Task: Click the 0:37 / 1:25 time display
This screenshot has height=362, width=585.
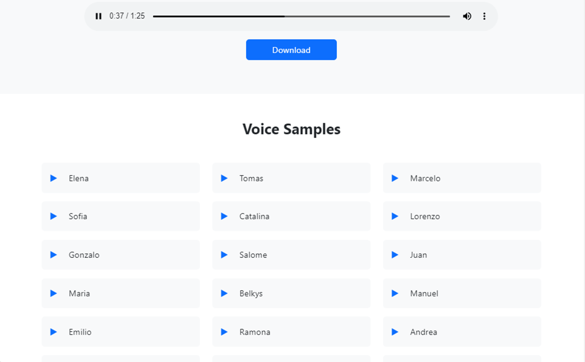Action: coord(127,16)
